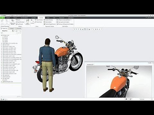
Task: Open Model Tree settings dropdown arrow
Action: click(14, 31)
